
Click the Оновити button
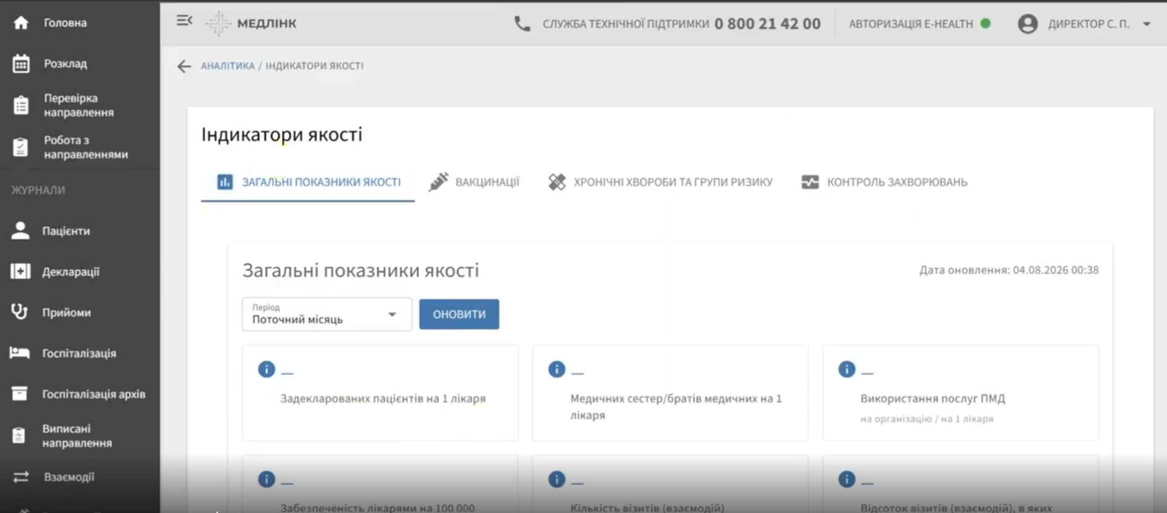tap(459, 314)
